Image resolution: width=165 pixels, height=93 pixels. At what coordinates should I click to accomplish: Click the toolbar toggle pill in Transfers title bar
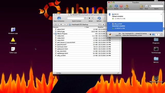tap(162, 2)
